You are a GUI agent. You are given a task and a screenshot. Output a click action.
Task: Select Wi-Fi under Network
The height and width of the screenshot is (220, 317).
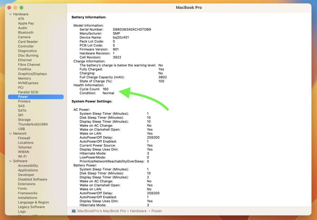coord(22,156)
